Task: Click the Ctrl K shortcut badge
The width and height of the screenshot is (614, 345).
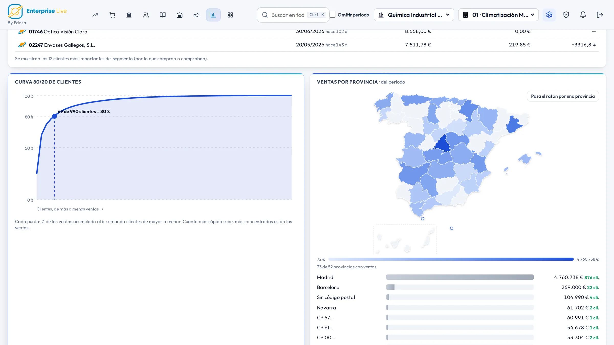Action: pyautogui.click(x=316, y=15)
